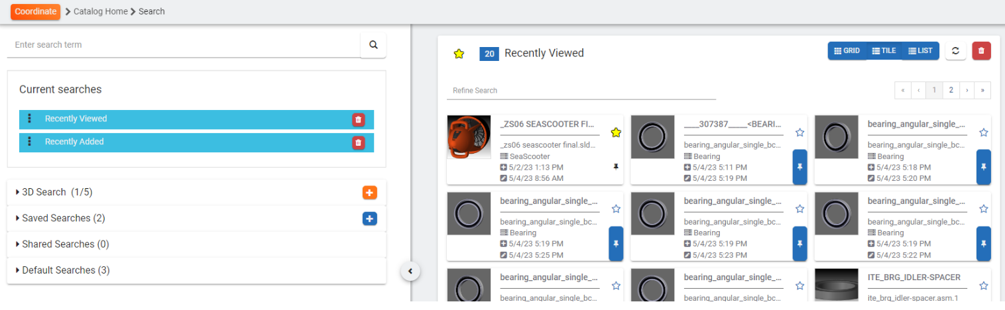This screenshot has width=1005, height=310.
Task: Jump to first page of results
Action: coord(902,90)
